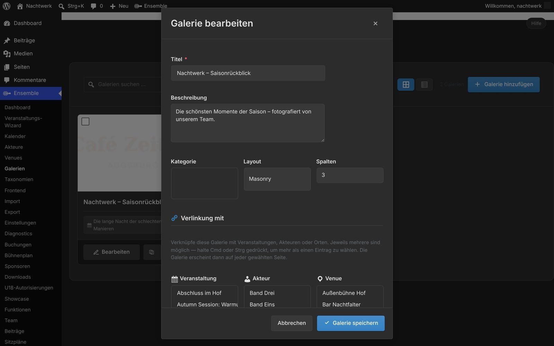This screenshot has width=554, height=346.
Task: Click the Titel input field
Action: pos(248,73)
